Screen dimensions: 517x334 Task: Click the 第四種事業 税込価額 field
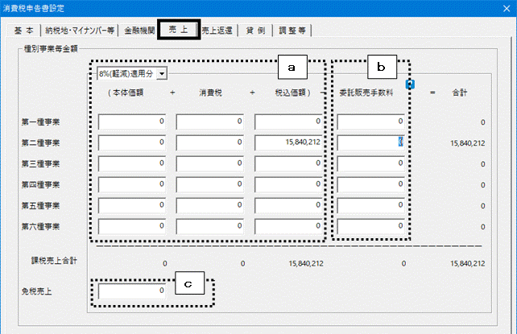click(x=288, y=184)
